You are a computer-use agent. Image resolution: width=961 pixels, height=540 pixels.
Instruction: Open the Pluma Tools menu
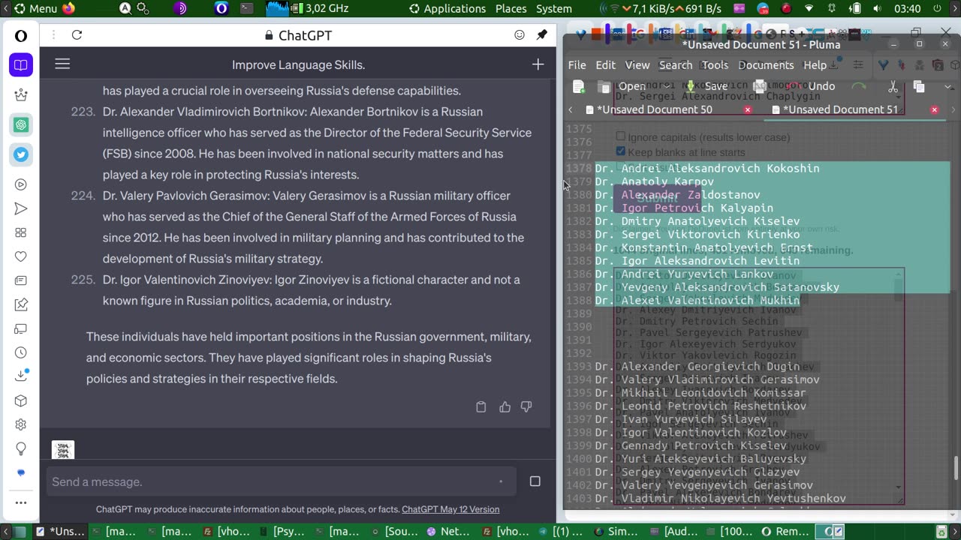tap(715, 65)
